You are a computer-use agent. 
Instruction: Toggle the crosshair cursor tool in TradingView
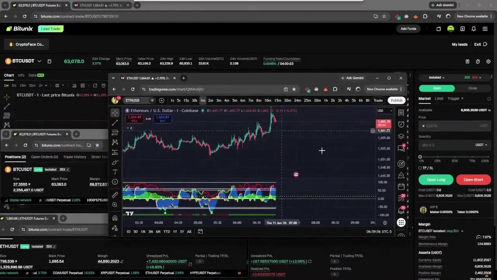coord(115,113)
